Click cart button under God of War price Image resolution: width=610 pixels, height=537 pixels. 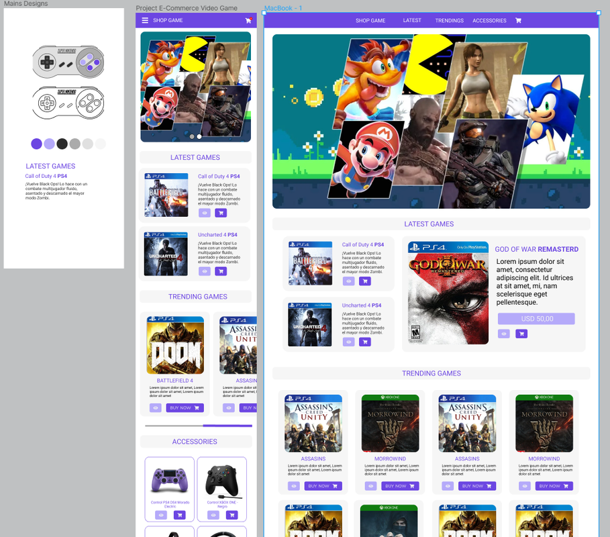coord(521,334)
